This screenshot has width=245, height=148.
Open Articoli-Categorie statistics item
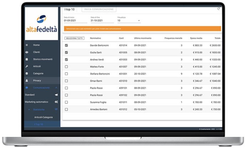44,117
